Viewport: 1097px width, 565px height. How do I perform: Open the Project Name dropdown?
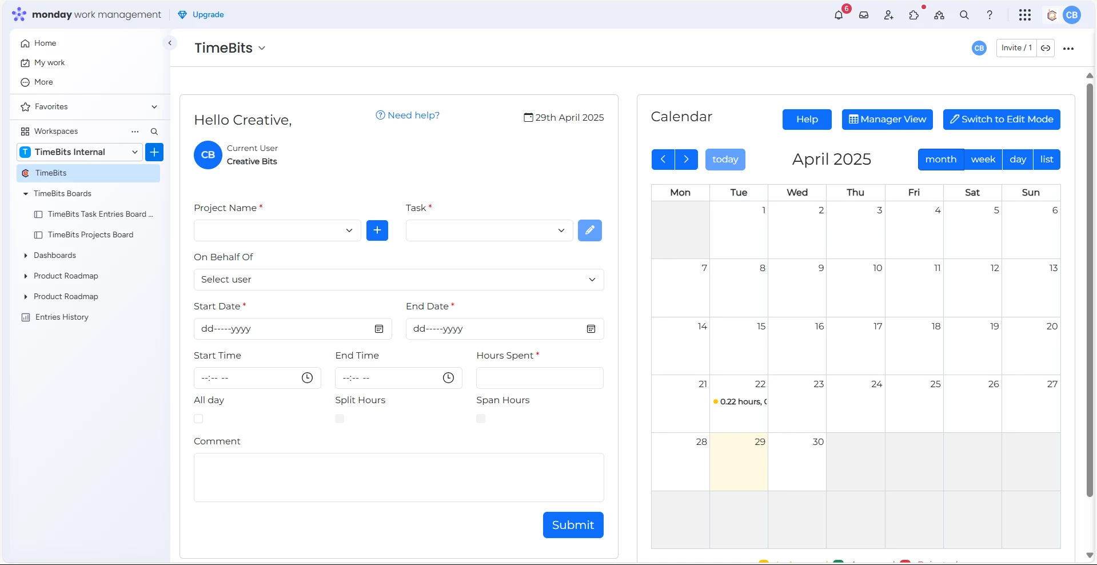point(277,230)
